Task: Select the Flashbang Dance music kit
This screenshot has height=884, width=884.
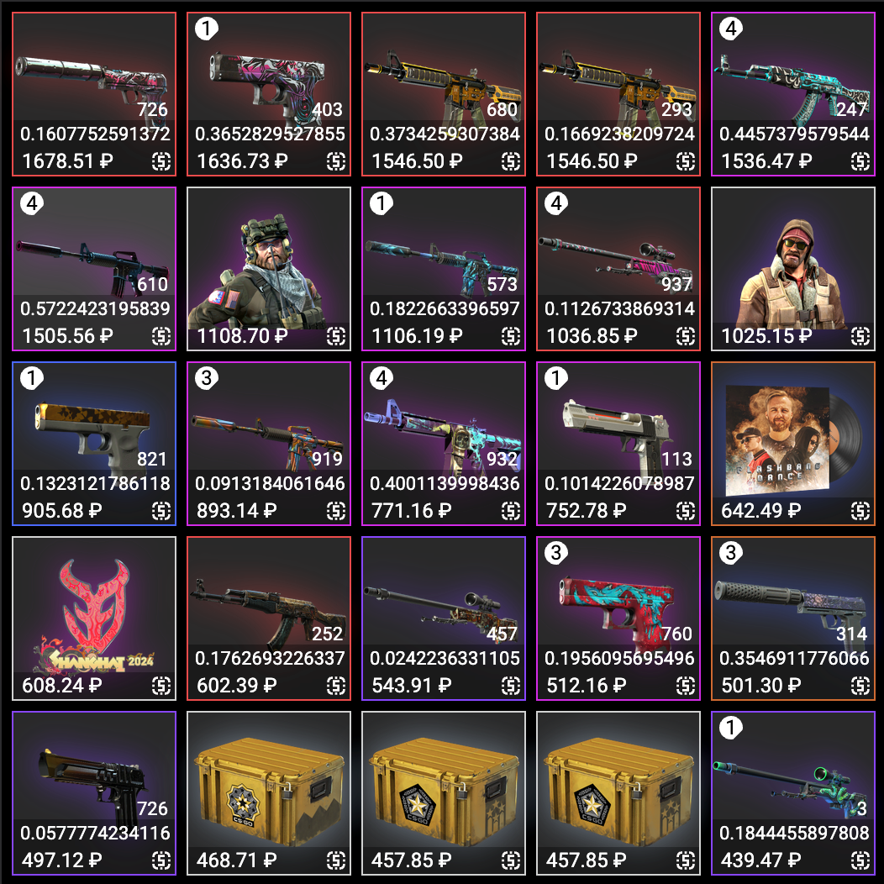Action: click(x=793, y=444)
